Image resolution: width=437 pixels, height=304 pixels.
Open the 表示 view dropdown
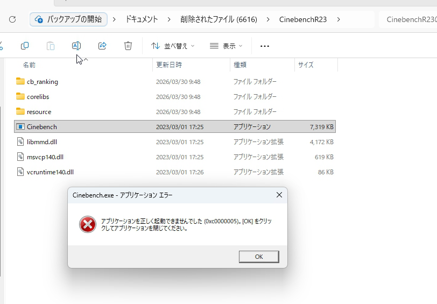coord(226,46)
